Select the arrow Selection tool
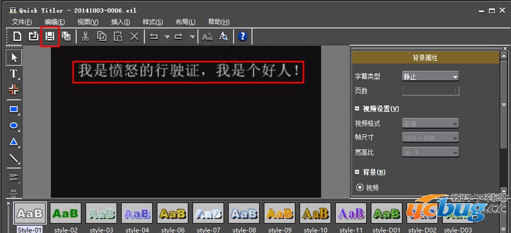This screenshot has height=233, width=511. pyautogui.click(x=14, y=57)
